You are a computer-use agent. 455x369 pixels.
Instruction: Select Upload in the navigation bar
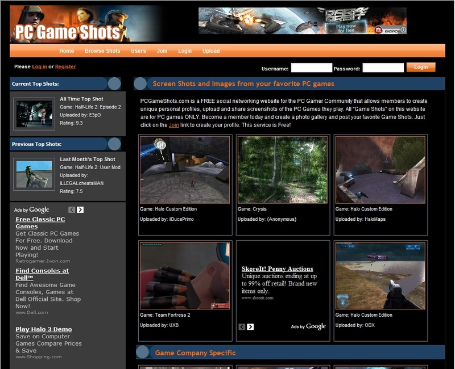211,51
